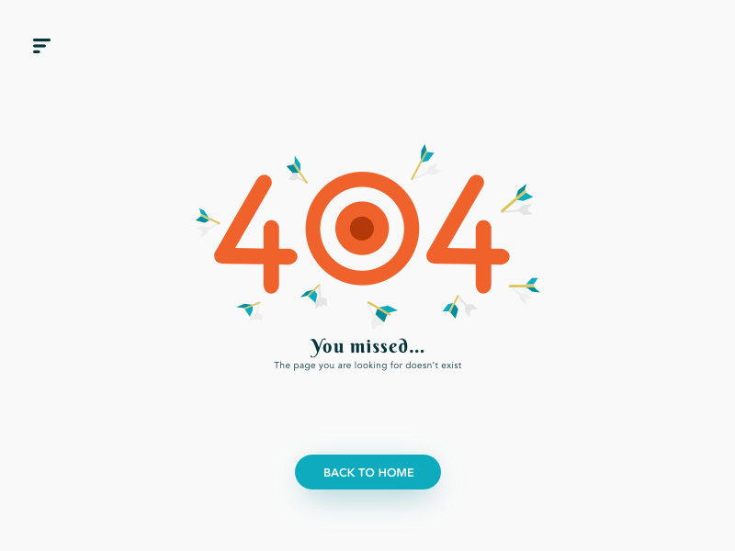This screenshot has height=551, width=735.
Task: Click the word 'You' in the heading
Action: [327, 347]
